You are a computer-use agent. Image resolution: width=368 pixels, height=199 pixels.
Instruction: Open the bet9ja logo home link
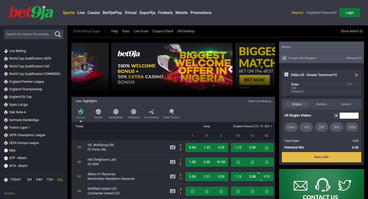tap(31, 13)
